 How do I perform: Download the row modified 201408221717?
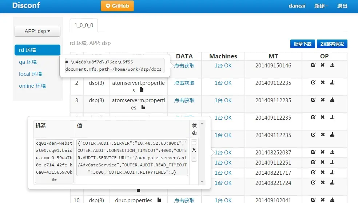click(333, 172)
